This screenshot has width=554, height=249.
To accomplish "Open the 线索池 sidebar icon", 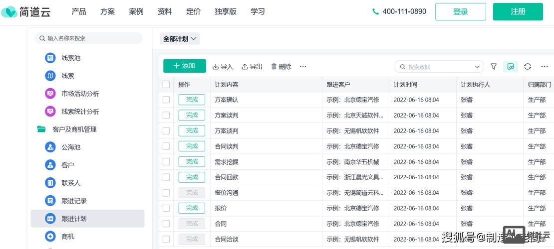I will pyautogui.click(x=50, y=58).
